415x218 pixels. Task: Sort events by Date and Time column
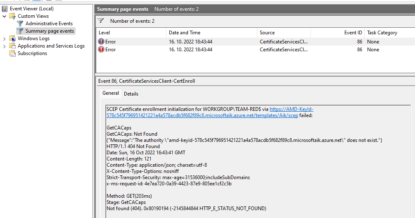pos(211,33)
